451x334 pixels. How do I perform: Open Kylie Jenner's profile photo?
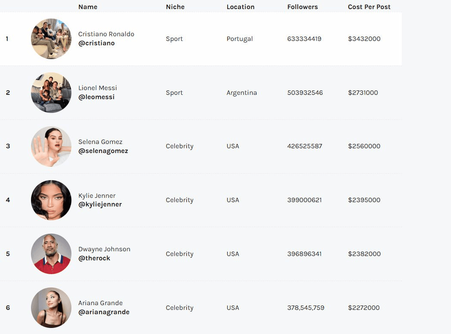point(51,200)
